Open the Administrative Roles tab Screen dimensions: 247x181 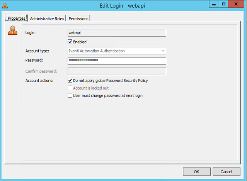click(47, 19)
